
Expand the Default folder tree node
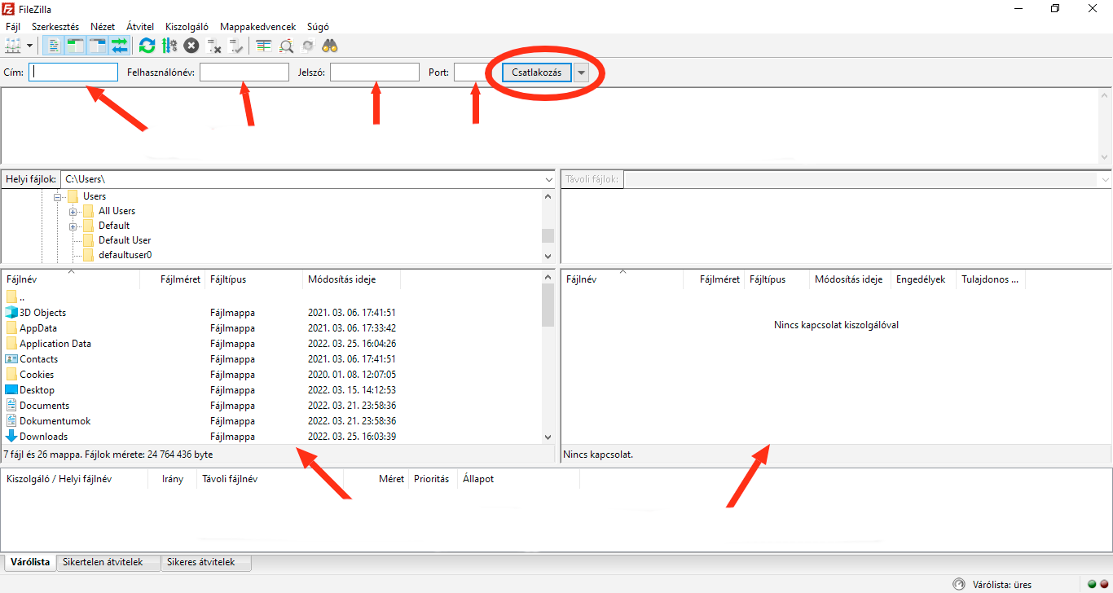[74, 226]
